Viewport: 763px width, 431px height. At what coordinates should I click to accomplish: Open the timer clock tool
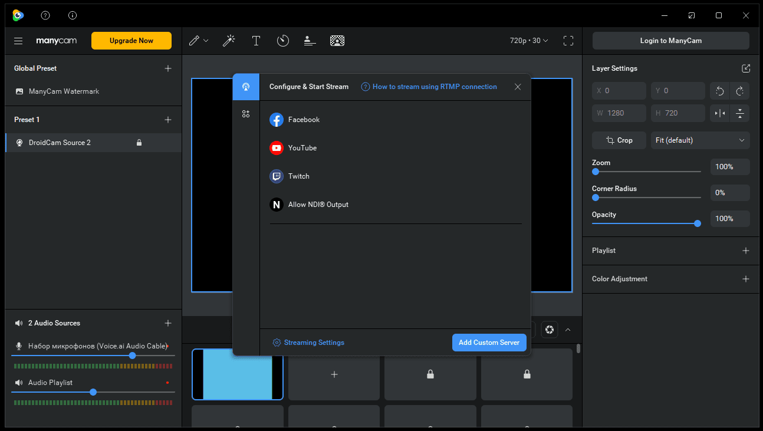coord(283,41)
